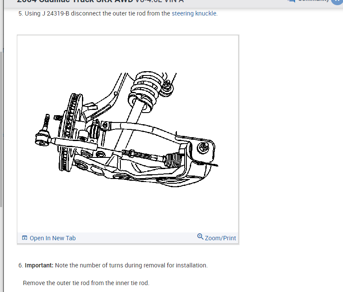Click the Open In New Tab icon

pos(25,238)
